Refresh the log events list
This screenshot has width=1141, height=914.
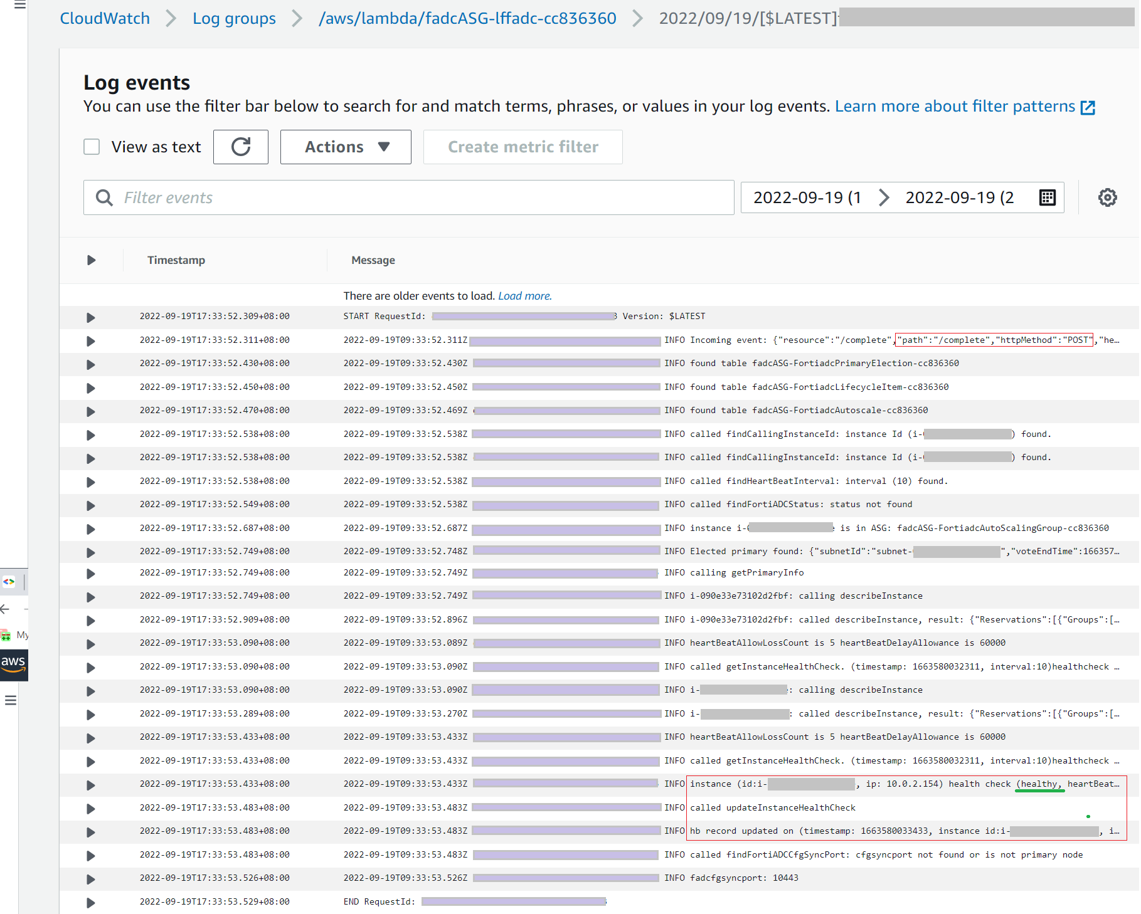point(240,147)
